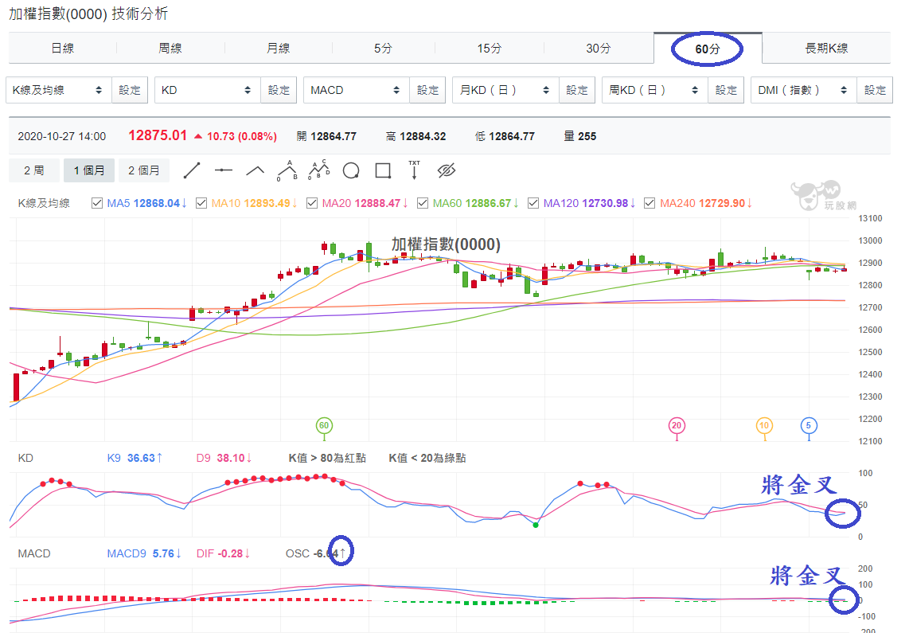The image size is (909, 633).
Task: Uncheck the MA5 moving average checkbox
Action: 97,203
